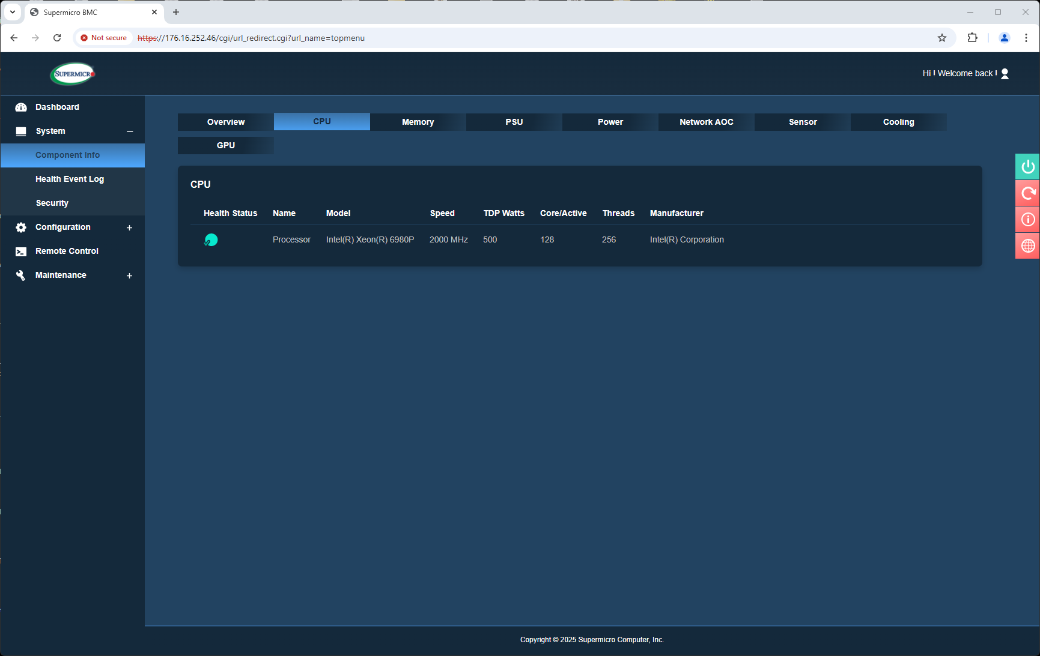Click the Model column header
This screenshot has width=1040, height=656.
point(338,213)
